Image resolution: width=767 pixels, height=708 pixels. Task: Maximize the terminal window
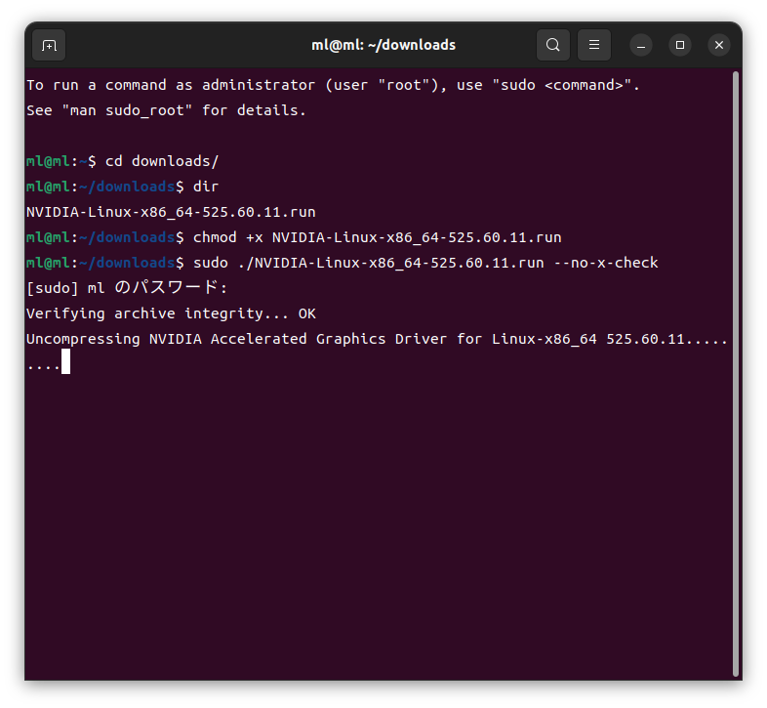[x=680, y=45]
